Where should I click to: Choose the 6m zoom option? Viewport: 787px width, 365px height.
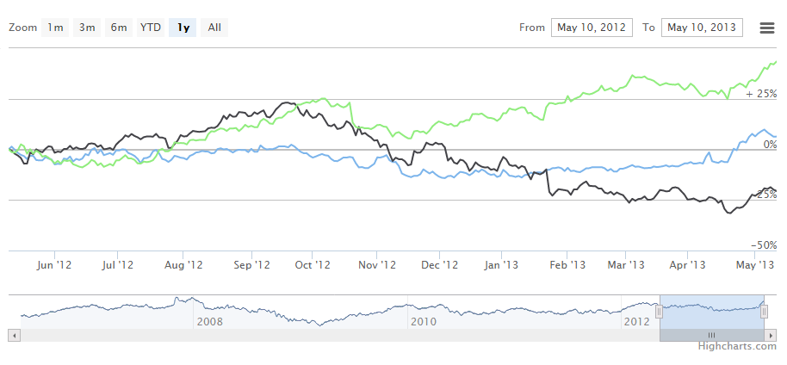point(118,28)
